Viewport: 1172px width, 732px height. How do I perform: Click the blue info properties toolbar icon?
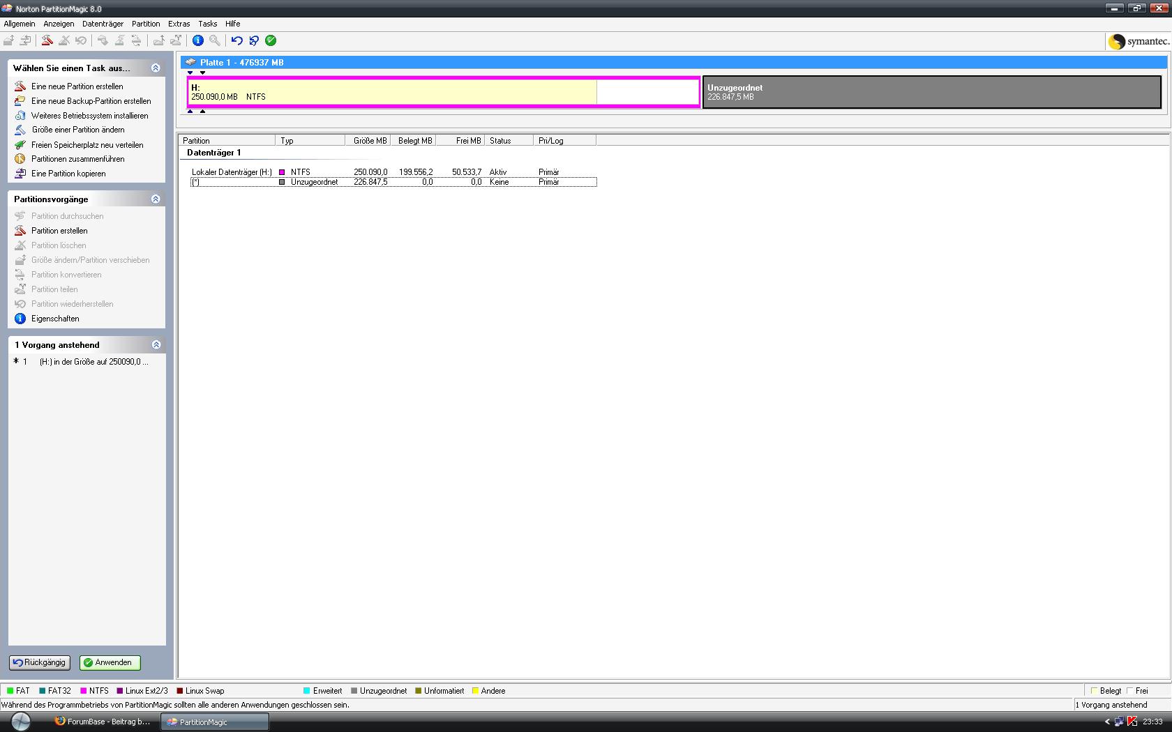coord(198,40)
